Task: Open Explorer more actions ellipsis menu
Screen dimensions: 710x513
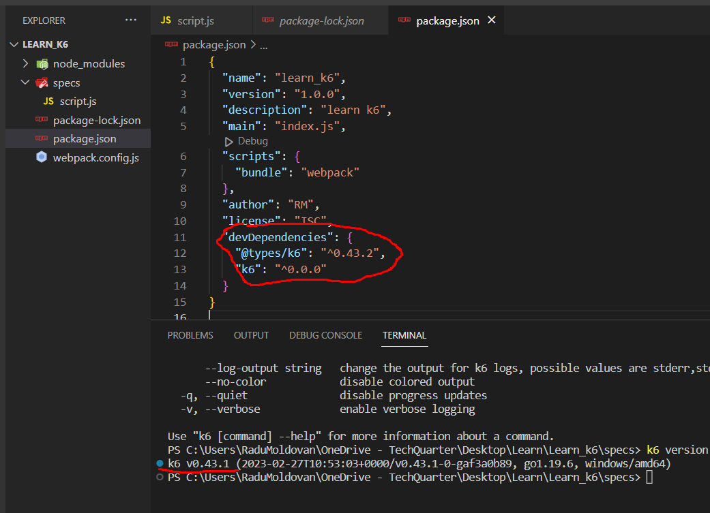Action: [x=131, y=20]
